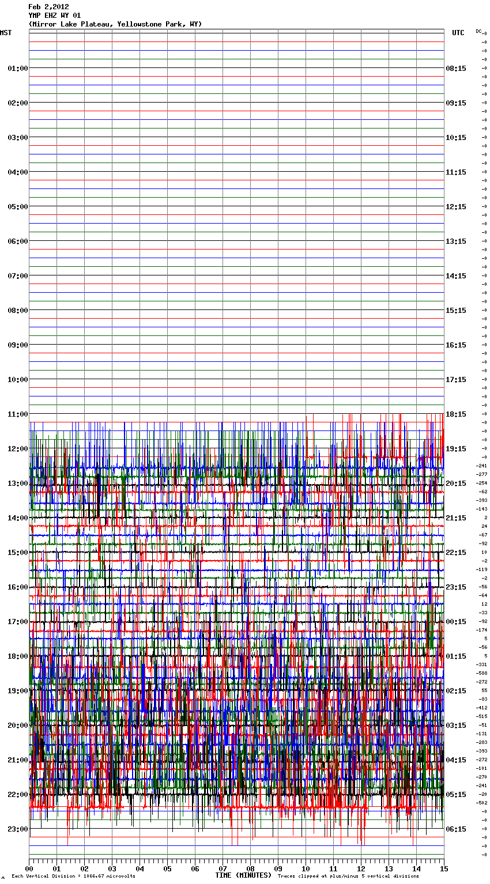Viewport: 490px width, 884px height.
Task: Select the 22:00 MST time label
Action: tap(18, 795)
